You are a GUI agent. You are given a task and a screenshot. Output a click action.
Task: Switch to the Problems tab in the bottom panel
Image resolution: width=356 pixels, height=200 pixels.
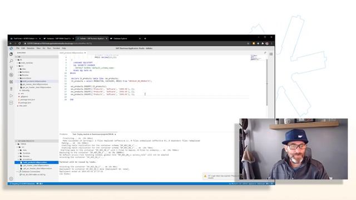point(63,134)
